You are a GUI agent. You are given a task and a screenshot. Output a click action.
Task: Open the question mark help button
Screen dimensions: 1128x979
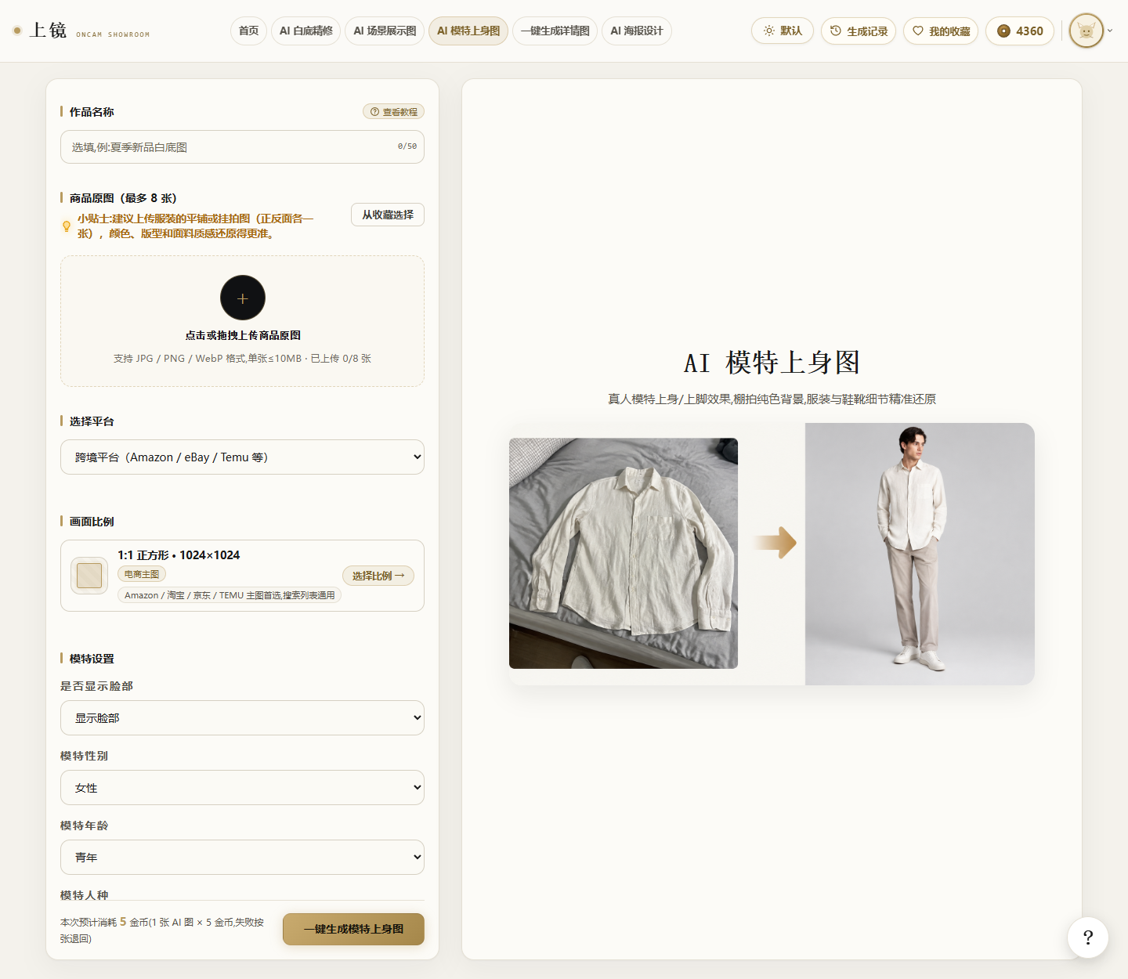(1087, 937)
